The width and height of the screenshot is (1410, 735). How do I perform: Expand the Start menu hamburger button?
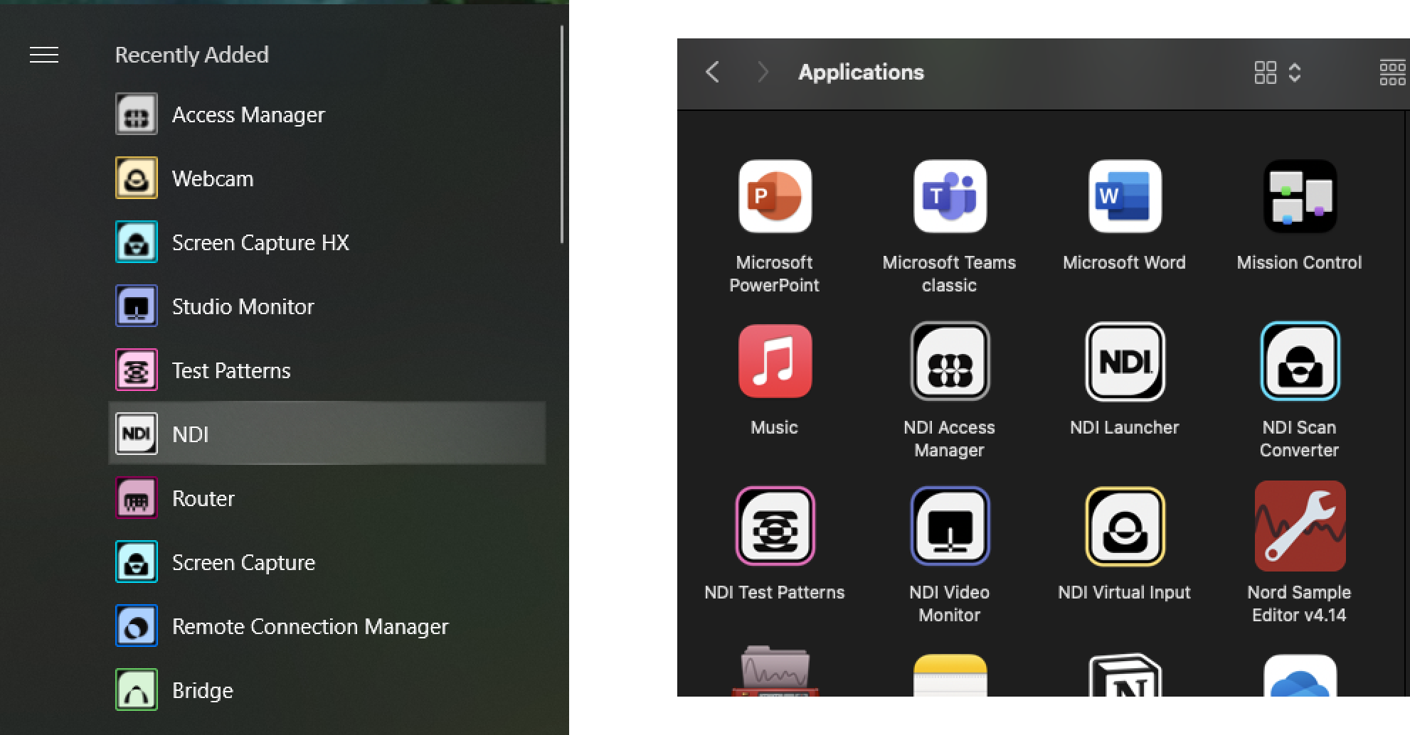click(x=44, y=55)
